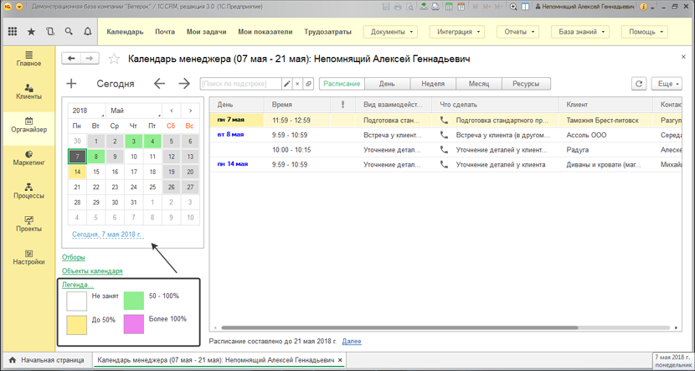
Task: Click the Отборы link
Action: [74, 258]
